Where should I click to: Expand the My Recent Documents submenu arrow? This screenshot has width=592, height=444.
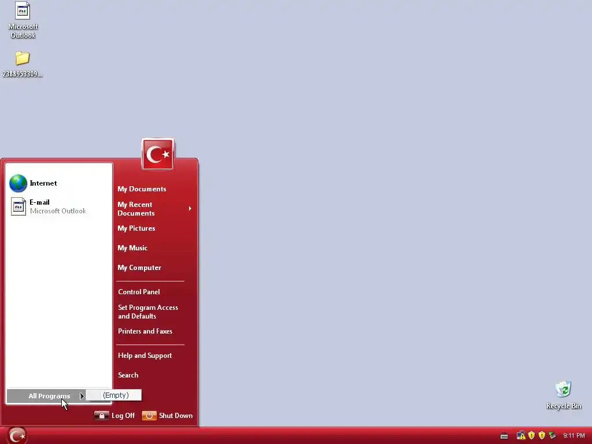tap(190, 208)
